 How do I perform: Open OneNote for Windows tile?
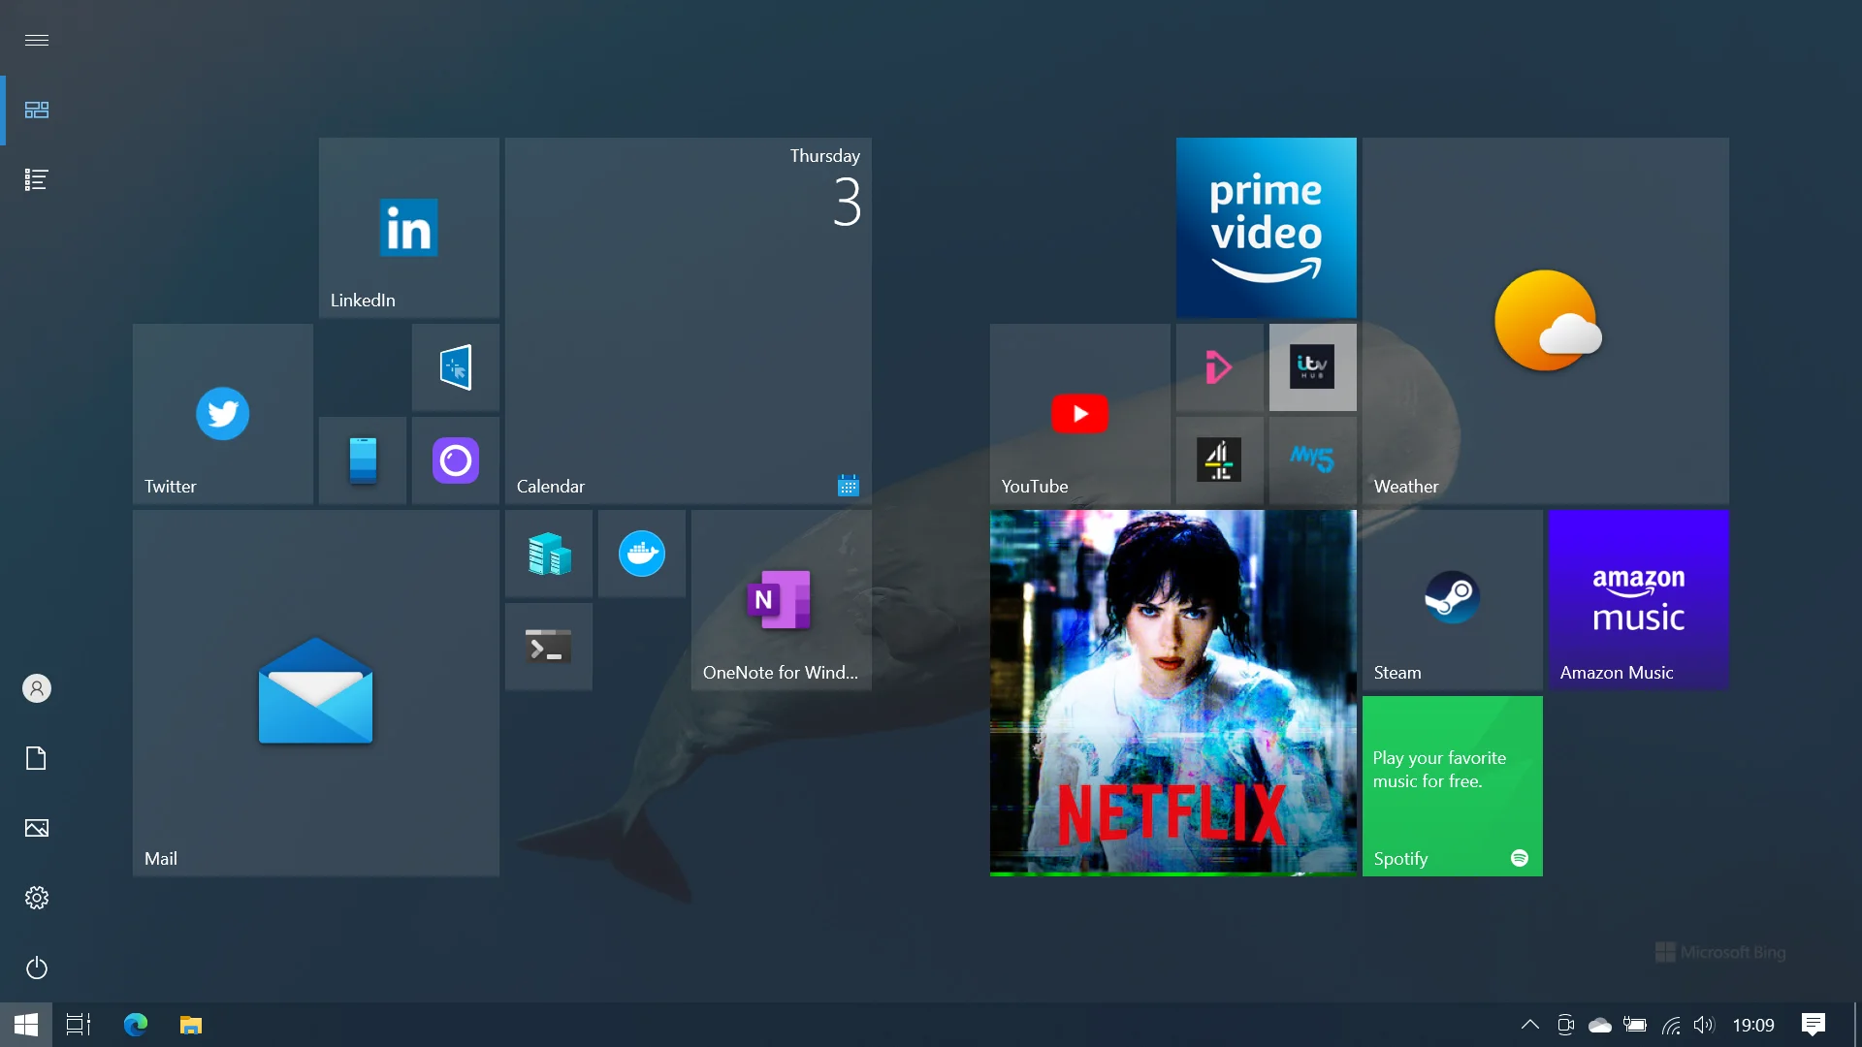click(x=781, y=599)
